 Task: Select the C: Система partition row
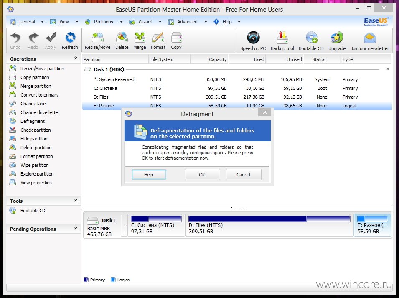point(237,88)
